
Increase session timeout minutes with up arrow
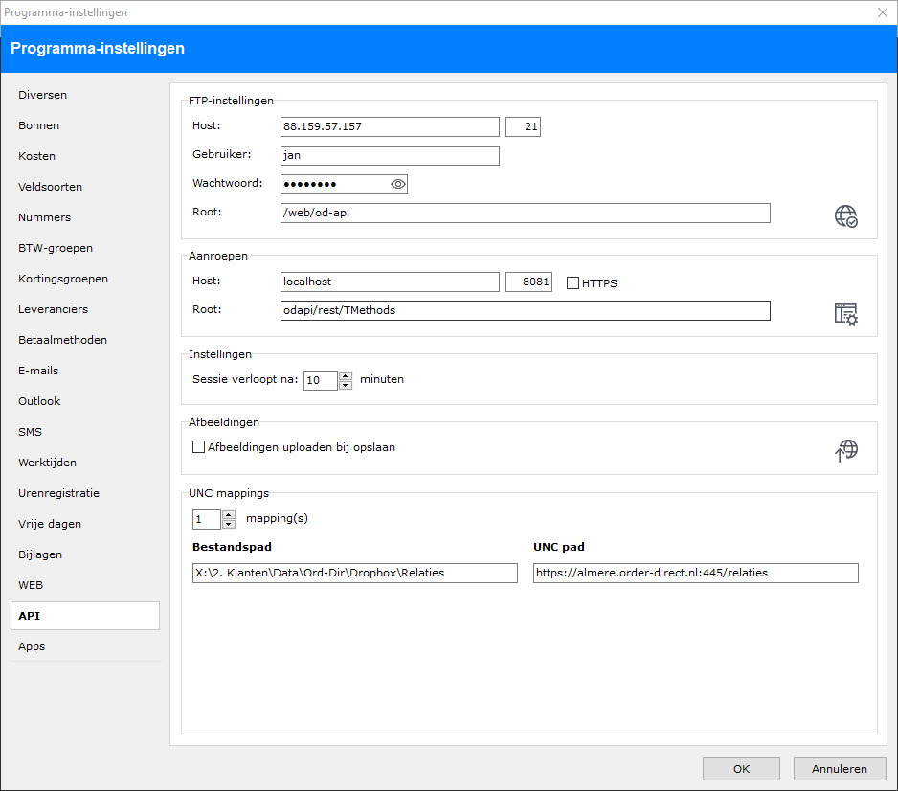click(346, 375)
